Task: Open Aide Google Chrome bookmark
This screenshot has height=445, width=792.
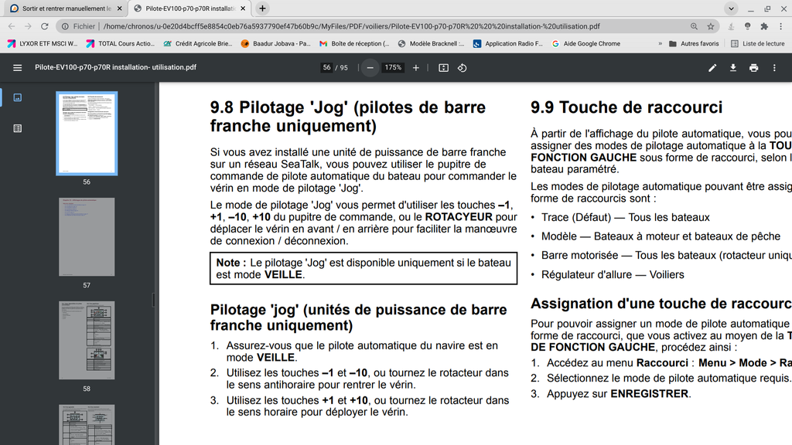Action: [586, 44]
